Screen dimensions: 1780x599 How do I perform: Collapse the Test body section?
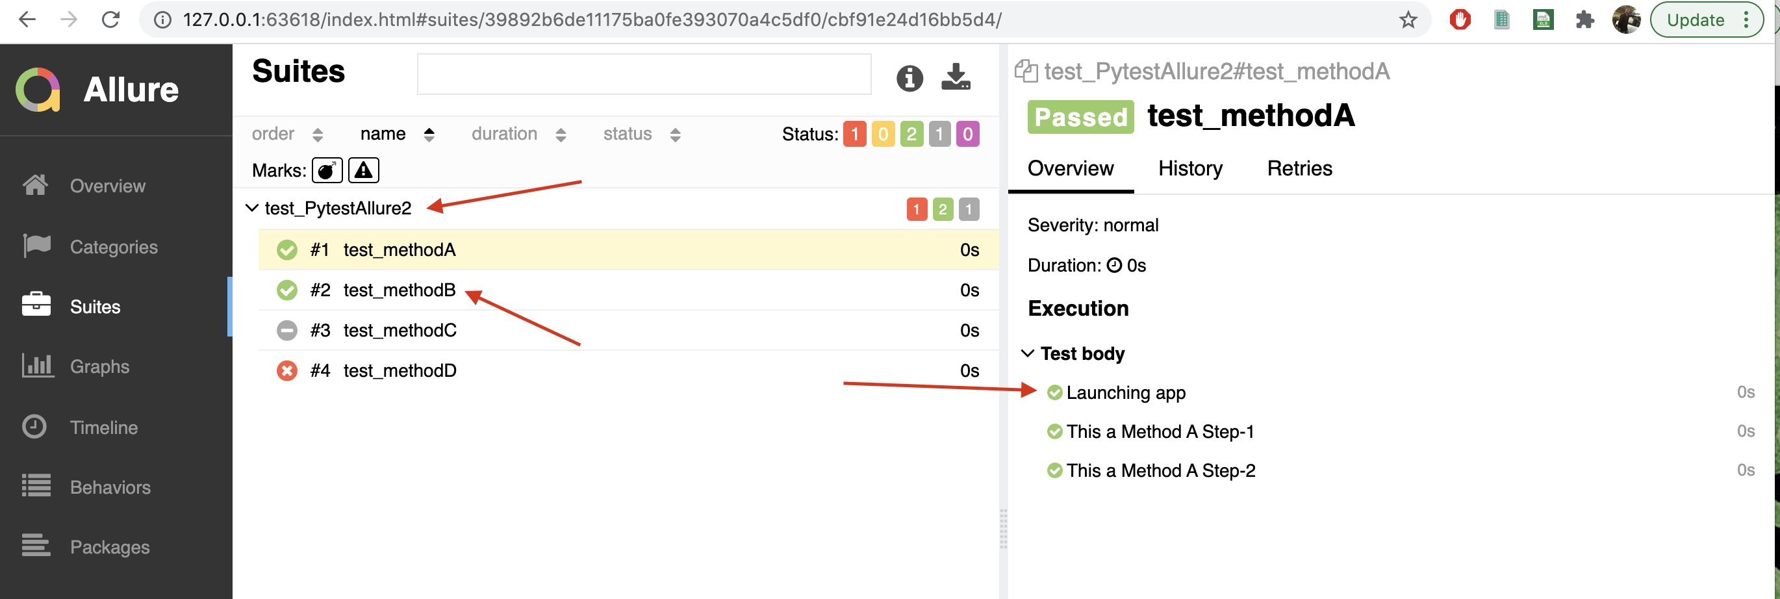[x=1028, y=353]
